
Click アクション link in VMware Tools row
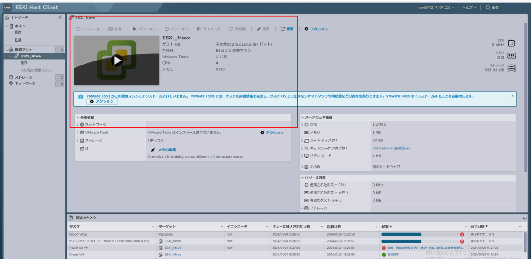pyautogui.click(x=272, y=133)
